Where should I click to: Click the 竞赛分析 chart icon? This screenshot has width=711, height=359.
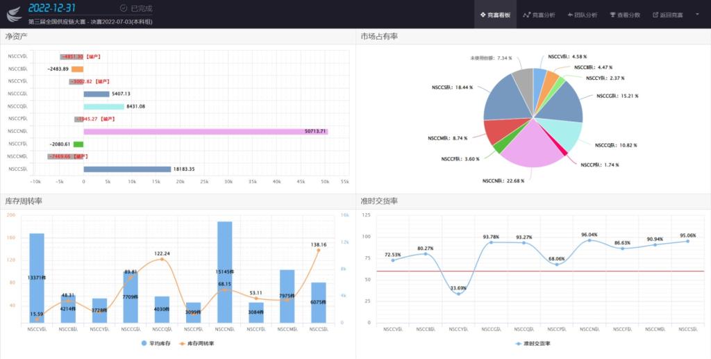click(x=527, y=15)
